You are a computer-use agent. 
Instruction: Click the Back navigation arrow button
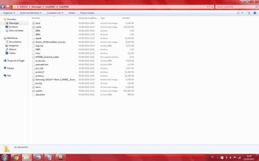tap(3, 7)
